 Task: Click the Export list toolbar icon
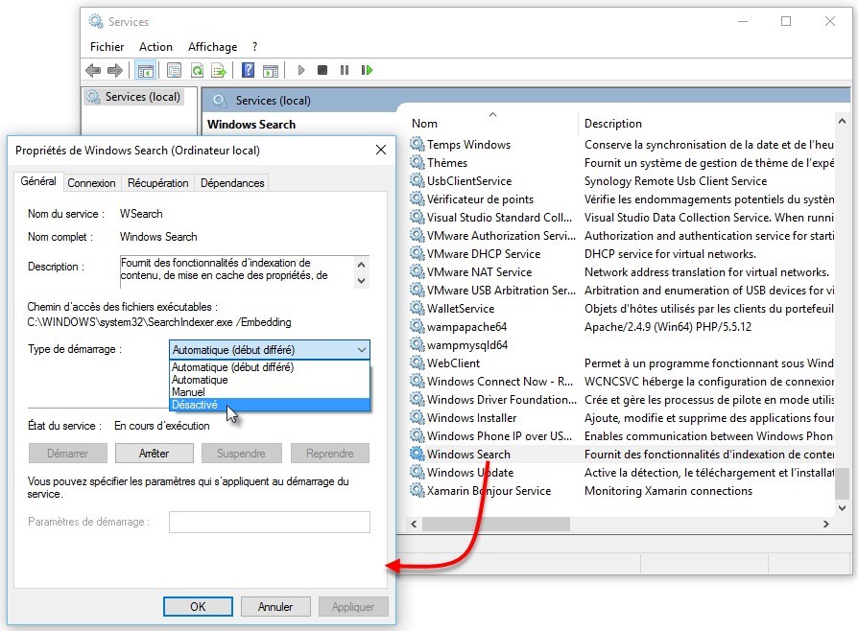(219, 70)
